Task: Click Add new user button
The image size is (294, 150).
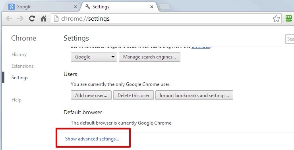Action: [x=91, y=95]
